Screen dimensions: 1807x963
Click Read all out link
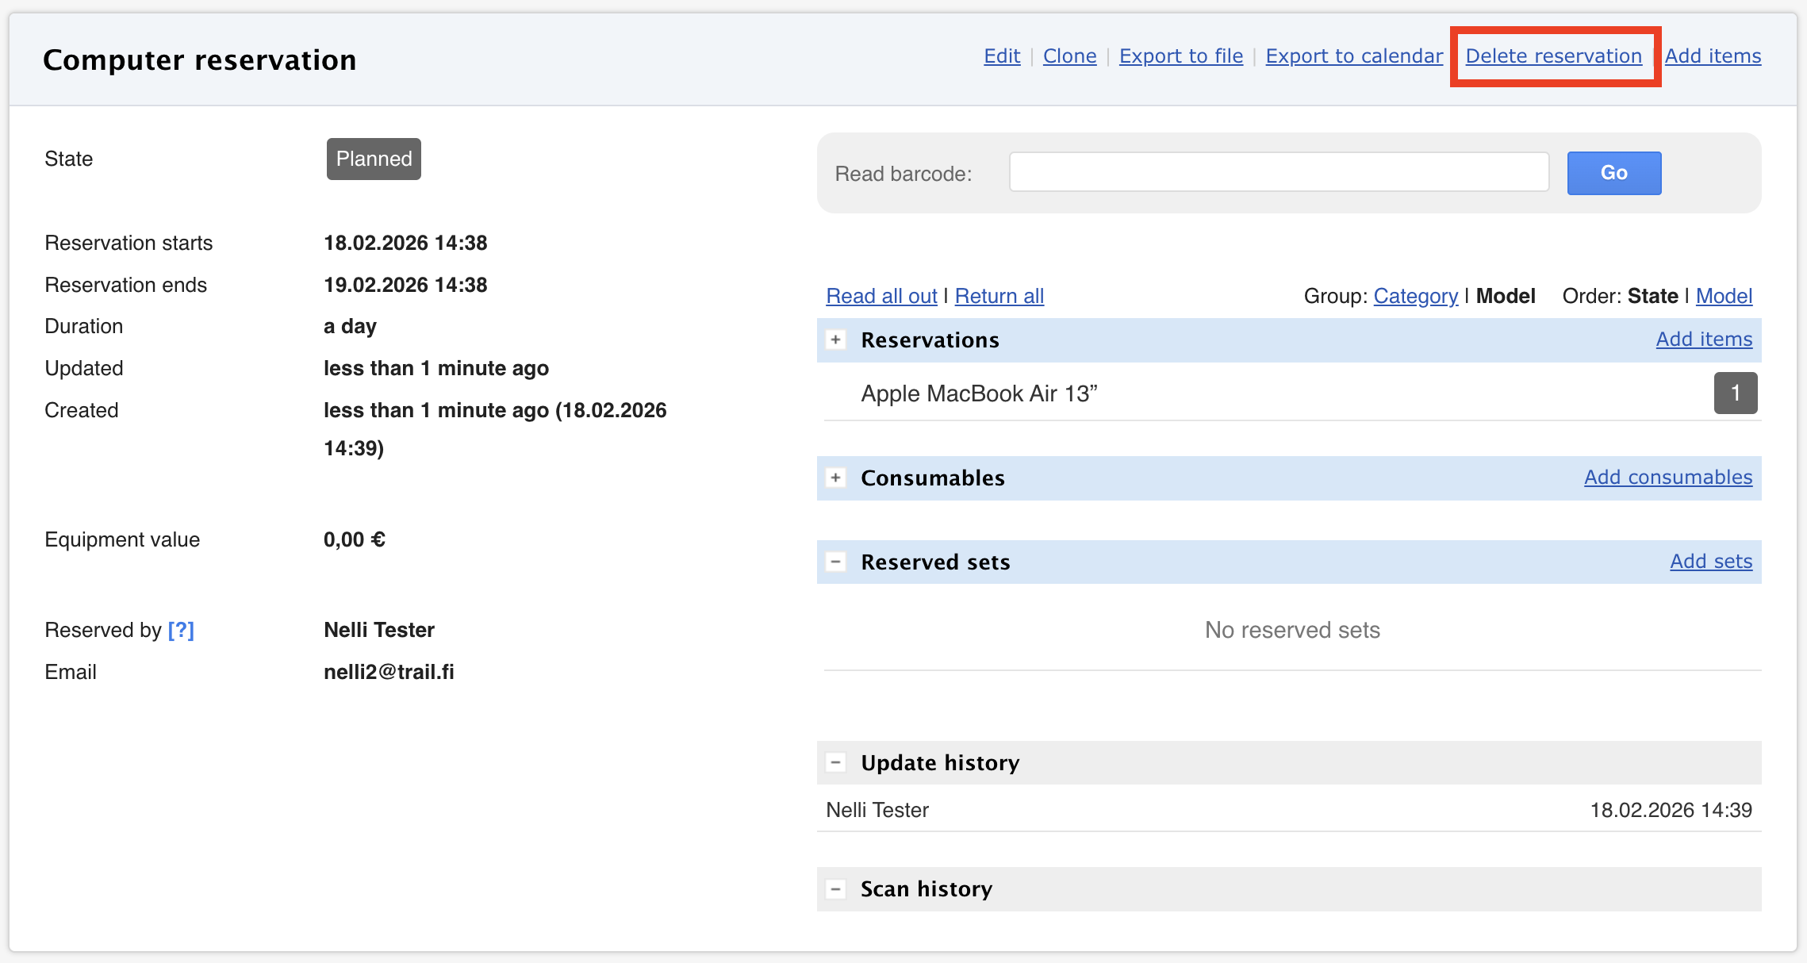coord(881,296)
